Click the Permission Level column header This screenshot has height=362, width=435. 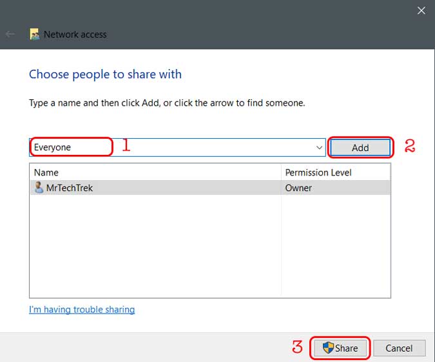coord(318,172)
